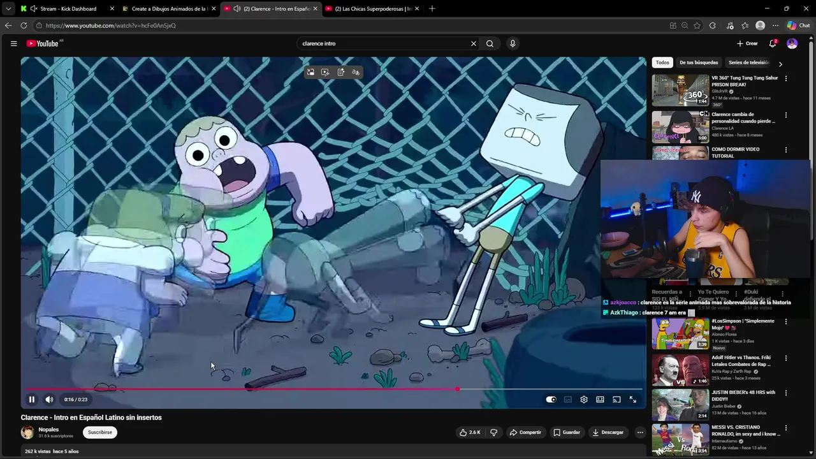Open YouTube hamburger guide menu
The image size is (816, 459).
point(13,43)
